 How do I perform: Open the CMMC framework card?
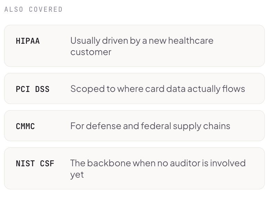(x=134, y=126)
